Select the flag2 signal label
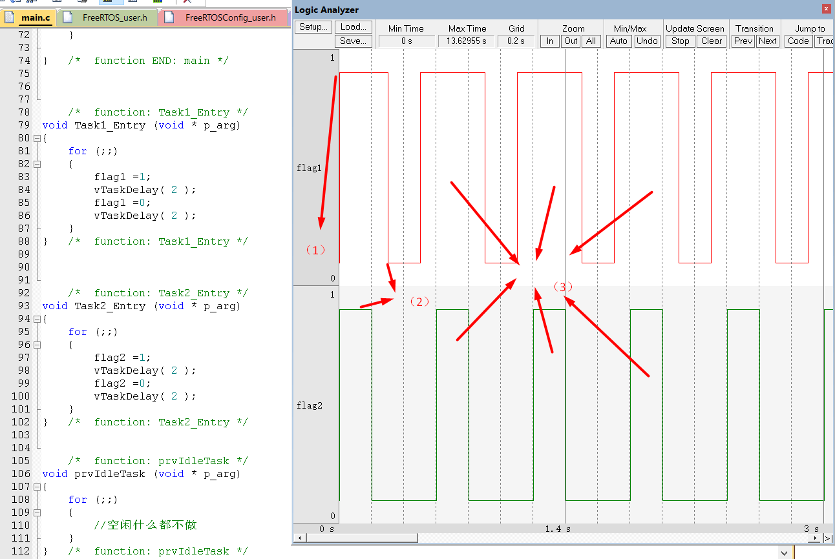The width and height of the screenshot is (835, 559). coord(309,405)
